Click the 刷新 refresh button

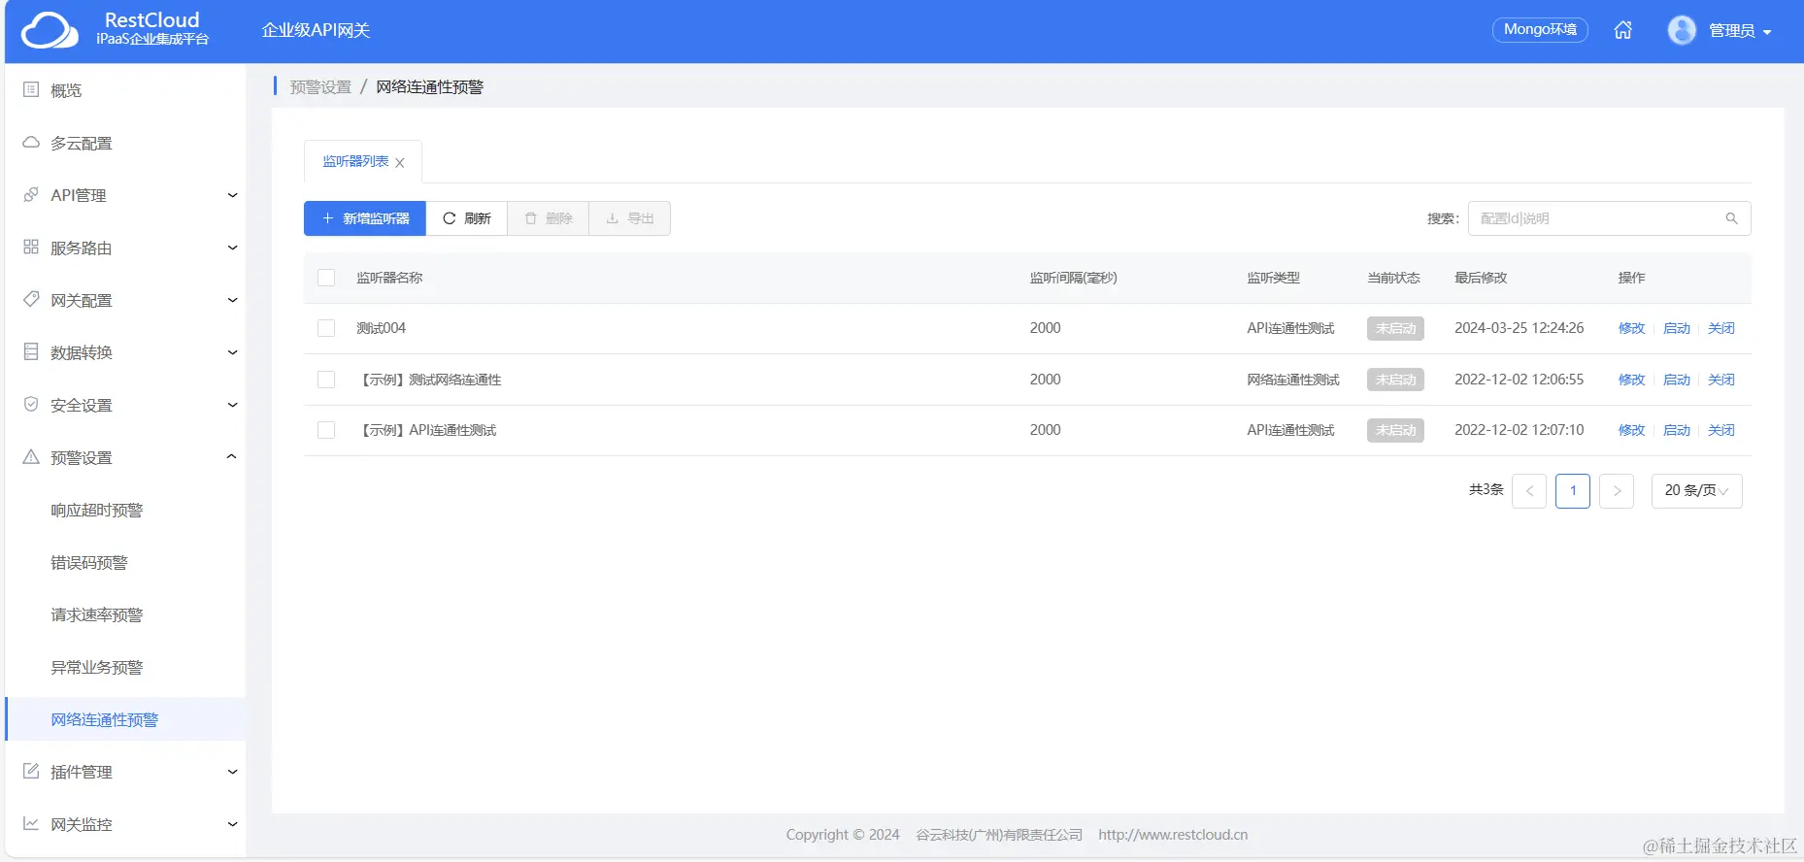tap(467, 218)
